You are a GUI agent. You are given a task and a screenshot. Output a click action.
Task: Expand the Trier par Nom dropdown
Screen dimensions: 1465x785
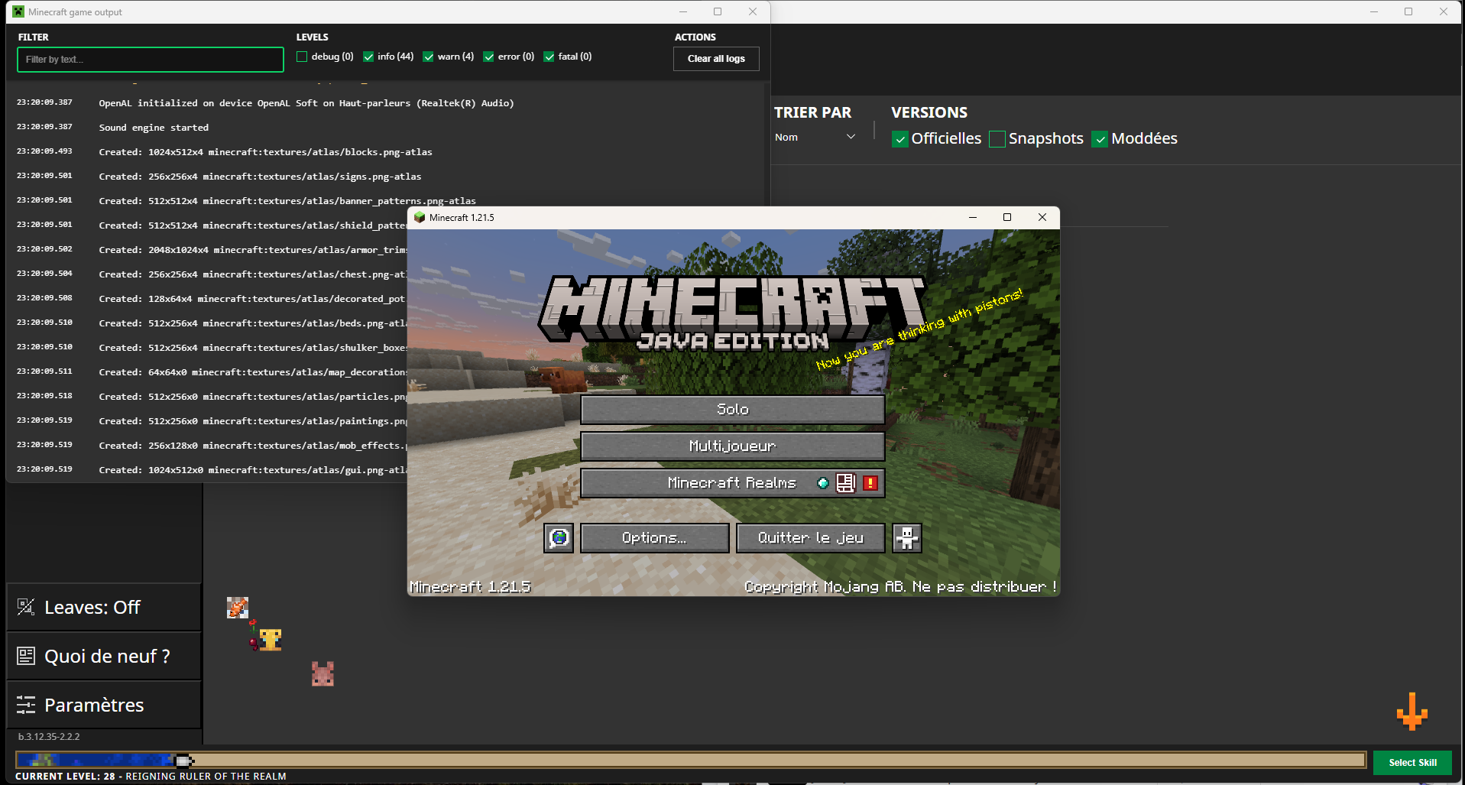815,137
